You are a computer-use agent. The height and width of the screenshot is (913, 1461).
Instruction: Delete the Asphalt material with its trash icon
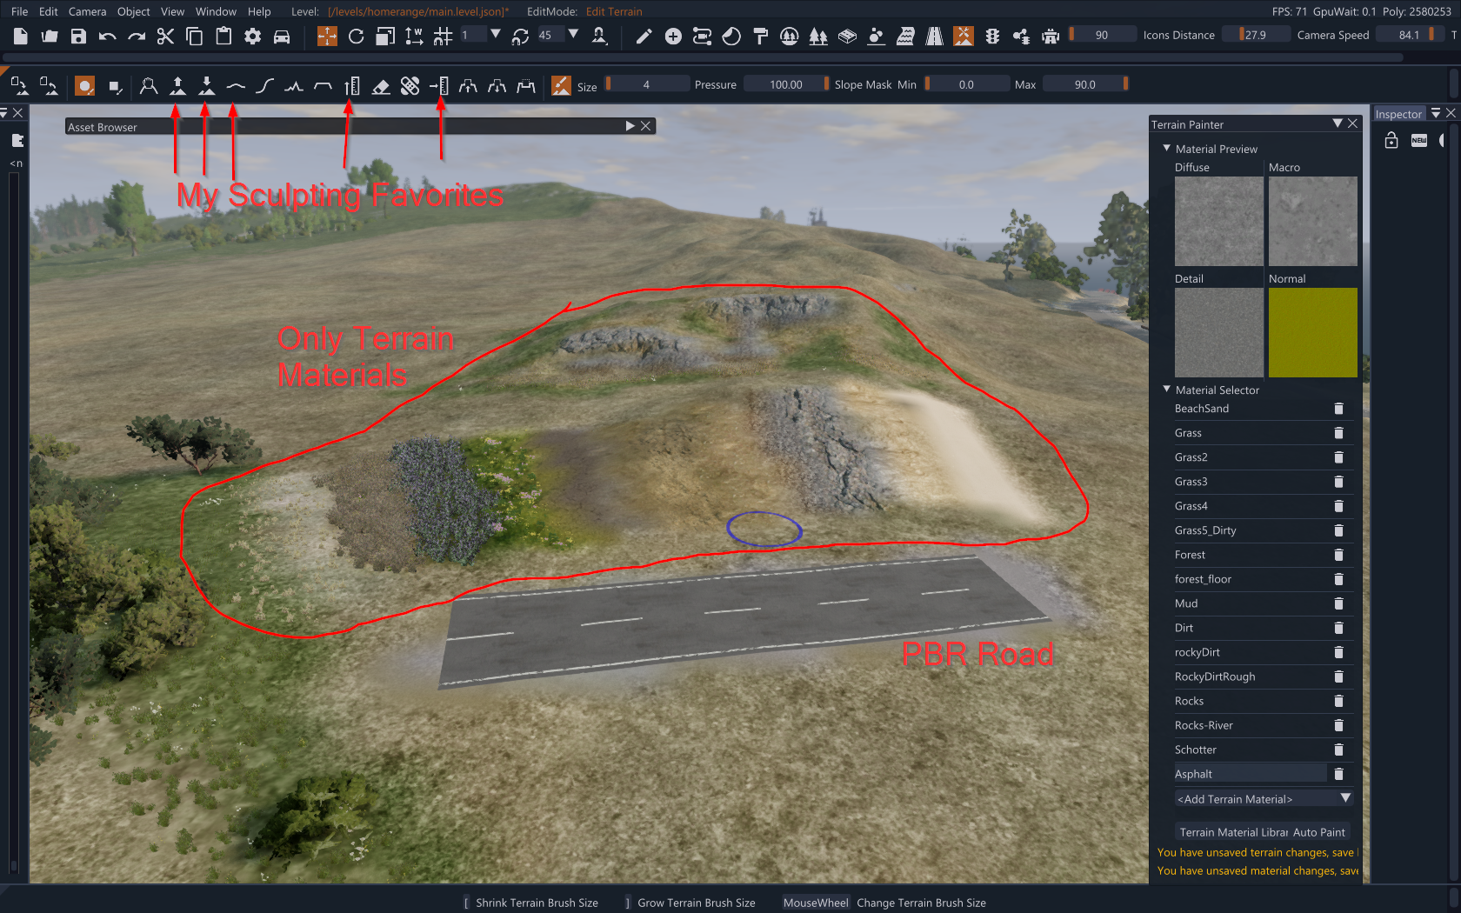1339,774
